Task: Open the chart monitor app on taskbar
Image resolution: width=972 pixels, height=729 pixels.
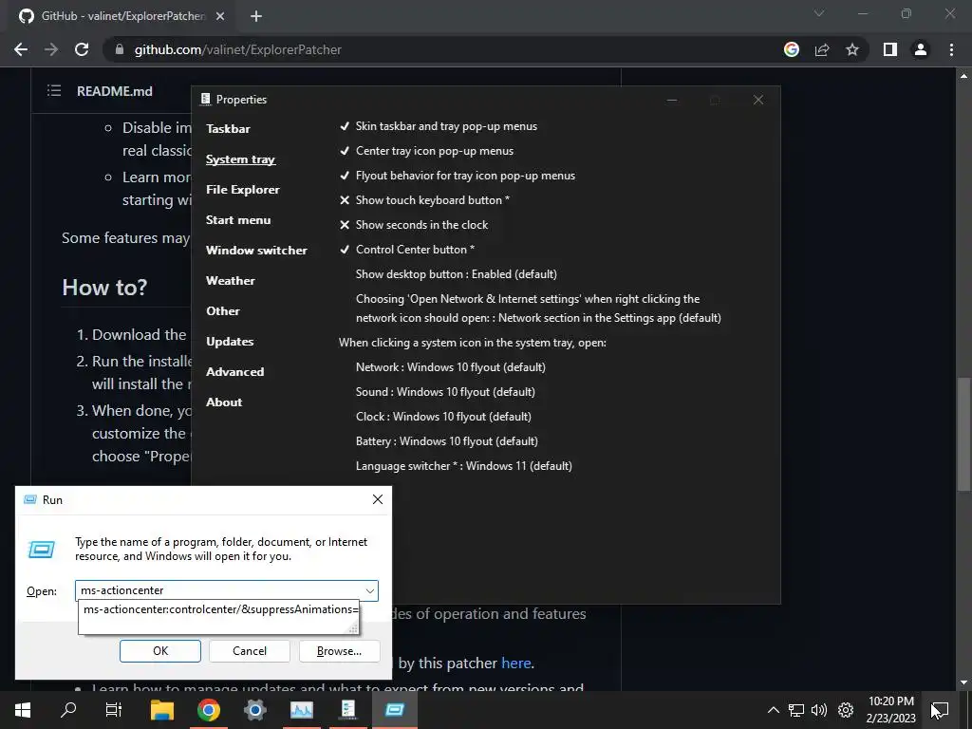Action: tap(301, 710)
